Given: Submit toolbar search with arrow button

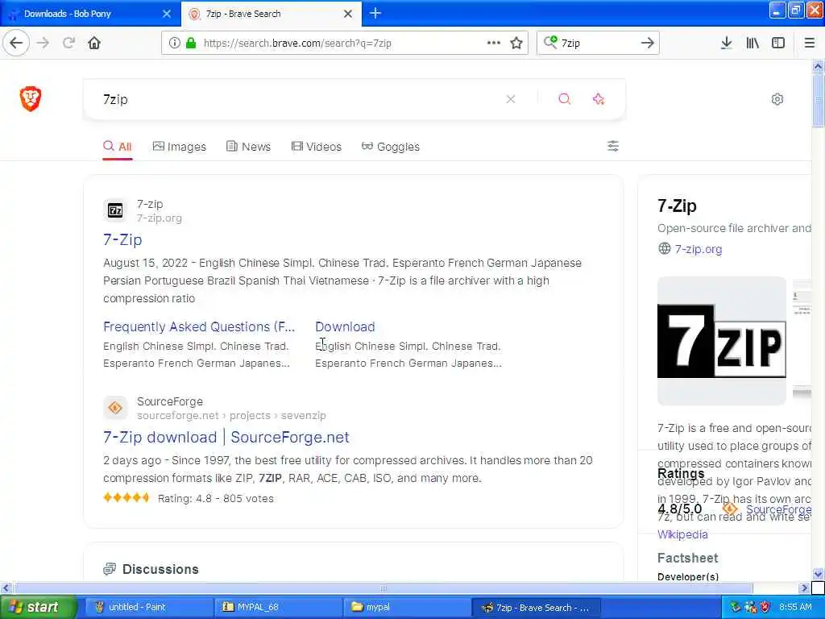Looking at the screenshot, I should coord(648,43).
